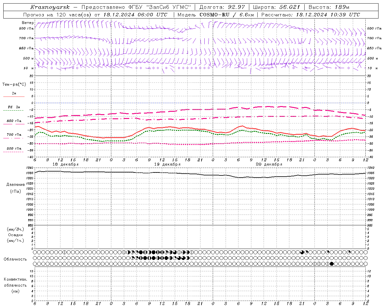Click the Облачность row label
This screenshot has width=383, height=306.
(15, 259)
